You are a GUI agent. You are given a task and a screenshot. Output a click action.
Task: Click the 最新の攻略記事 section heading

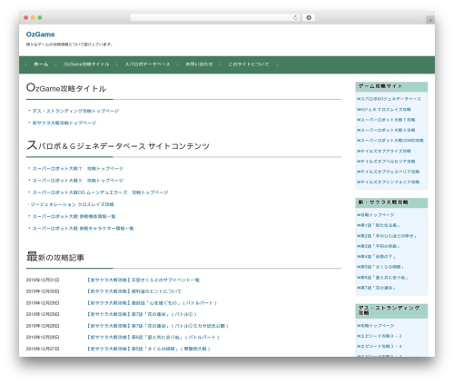click(55, 257)
